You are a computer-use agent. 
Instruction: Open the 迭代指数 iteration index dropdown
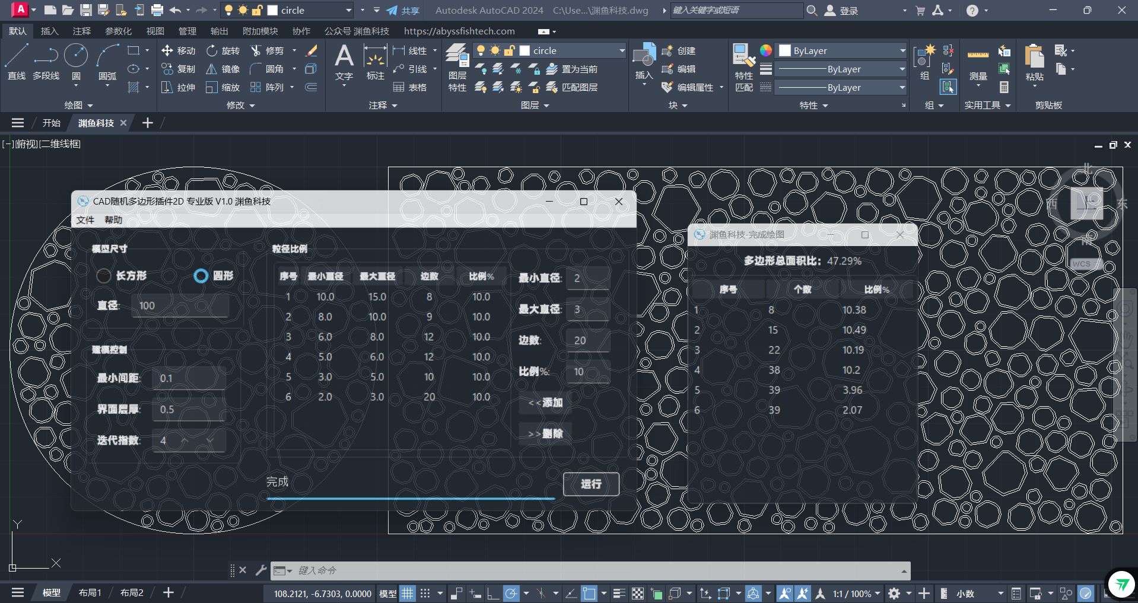[209, 441]
